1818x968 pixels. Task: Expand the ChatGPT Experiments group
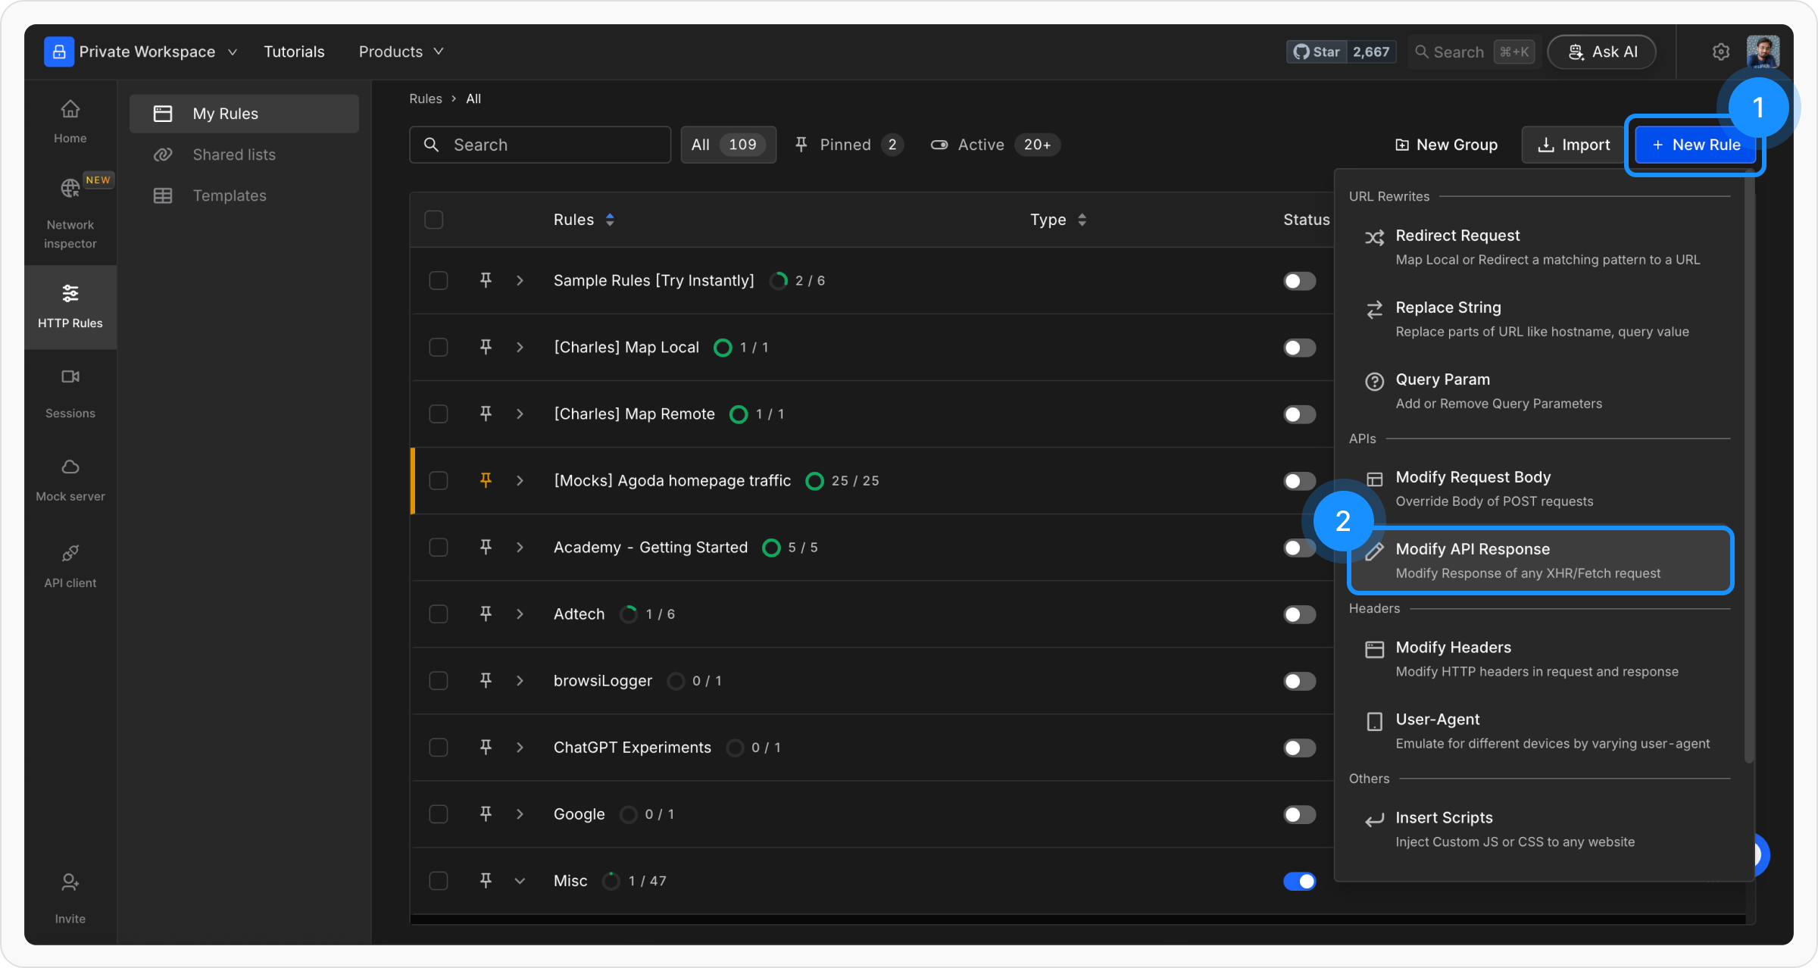[520, 748]
